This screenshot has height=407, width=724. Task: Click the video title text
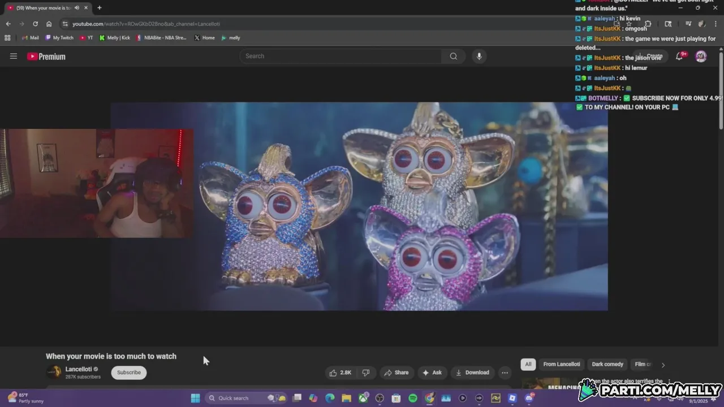tap(111, 356)
